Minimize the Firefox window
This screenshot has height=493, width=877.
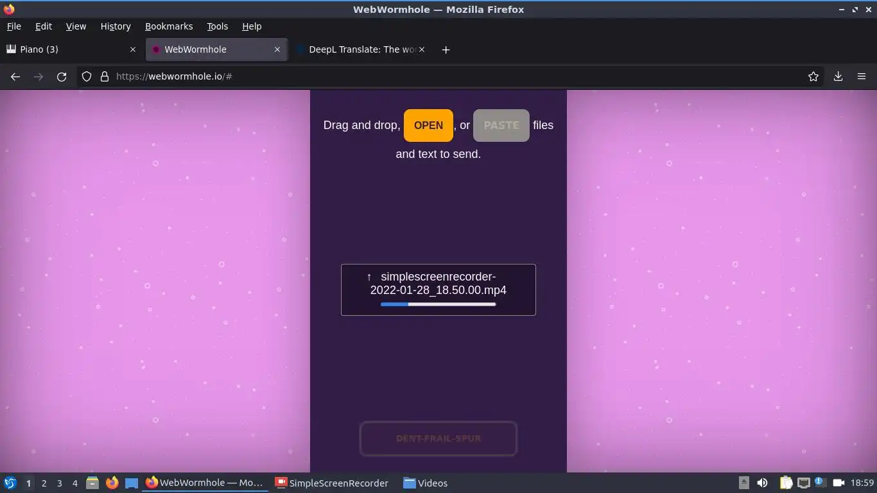[x=842, y=10]
